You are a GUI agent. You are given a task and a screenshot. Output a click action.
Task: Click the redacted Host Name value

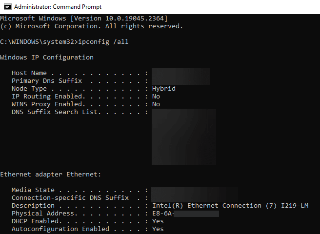[180, 73]
